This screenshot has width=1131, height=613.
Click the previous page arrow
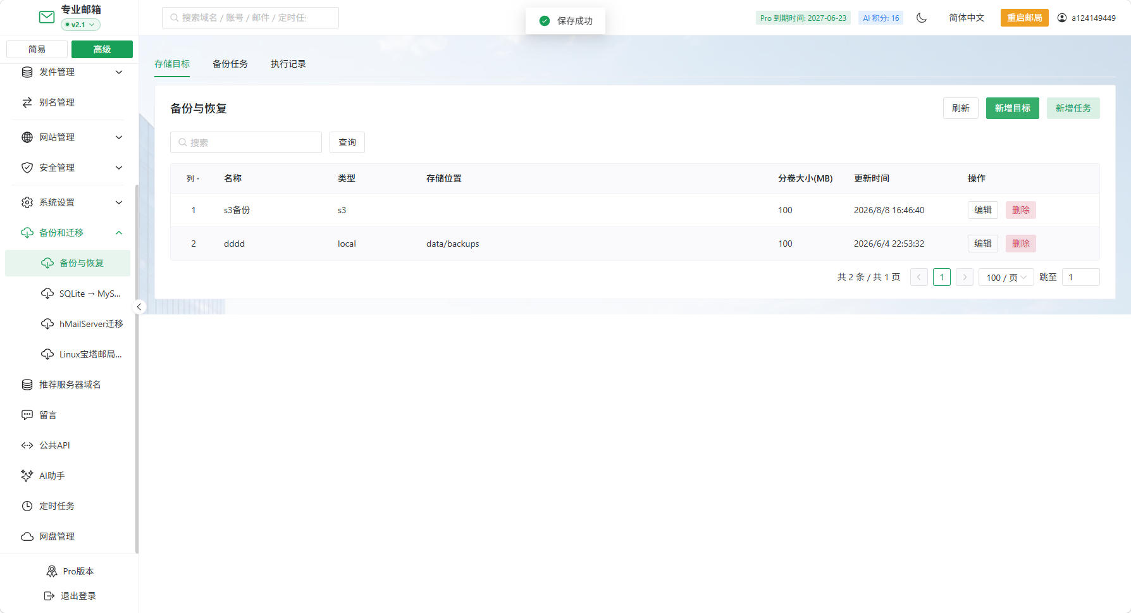coord(919,277)
